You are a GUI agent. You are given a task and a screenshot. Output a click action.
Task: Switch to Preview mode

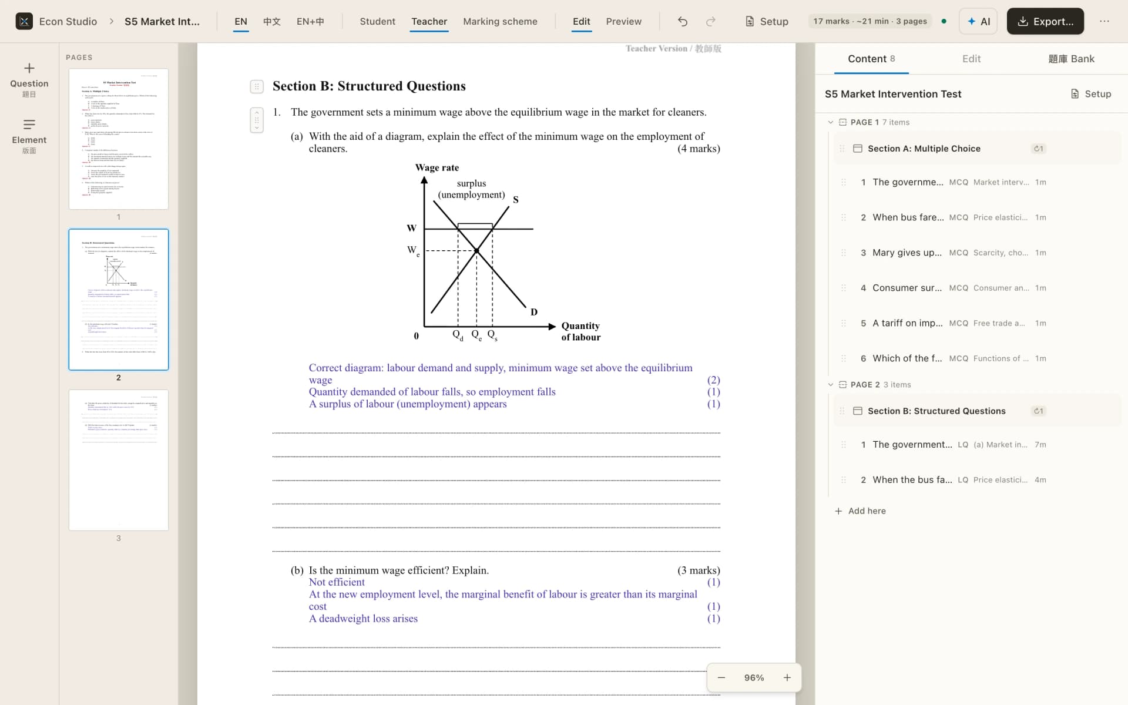point(623,21)
